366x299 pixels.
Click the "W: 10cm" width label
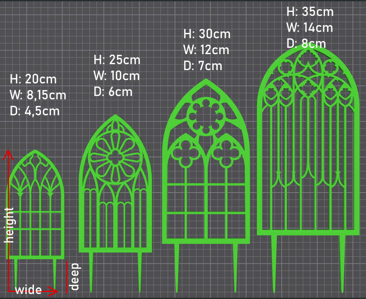point(117,76)
